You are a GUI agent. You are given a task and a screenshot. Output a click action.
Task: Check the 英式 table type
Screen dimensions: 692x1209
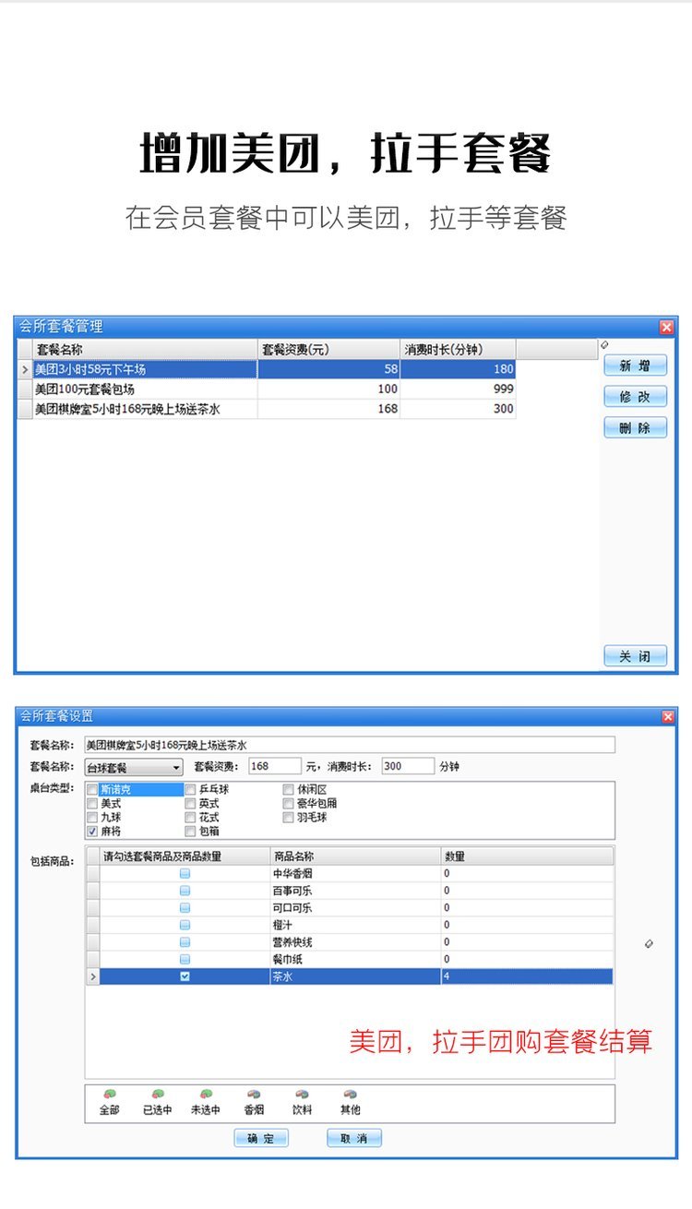191,804
